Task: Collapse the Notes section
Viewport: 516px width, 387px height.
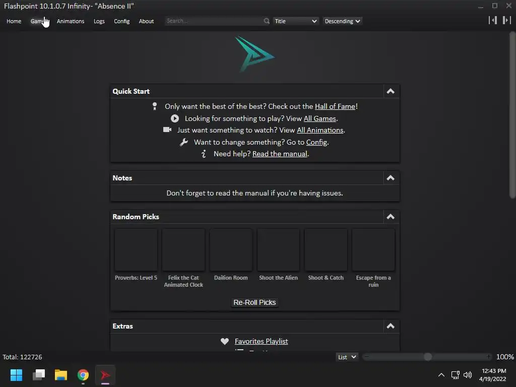Action: click(391, 178)
